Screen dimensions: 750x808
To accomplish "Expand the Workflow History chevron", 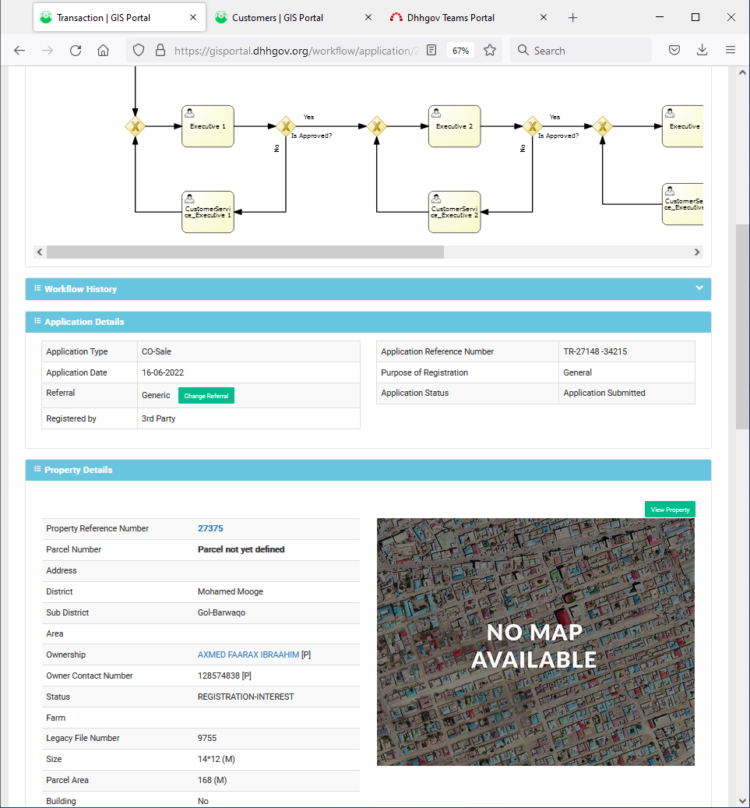I will (699, 288).
